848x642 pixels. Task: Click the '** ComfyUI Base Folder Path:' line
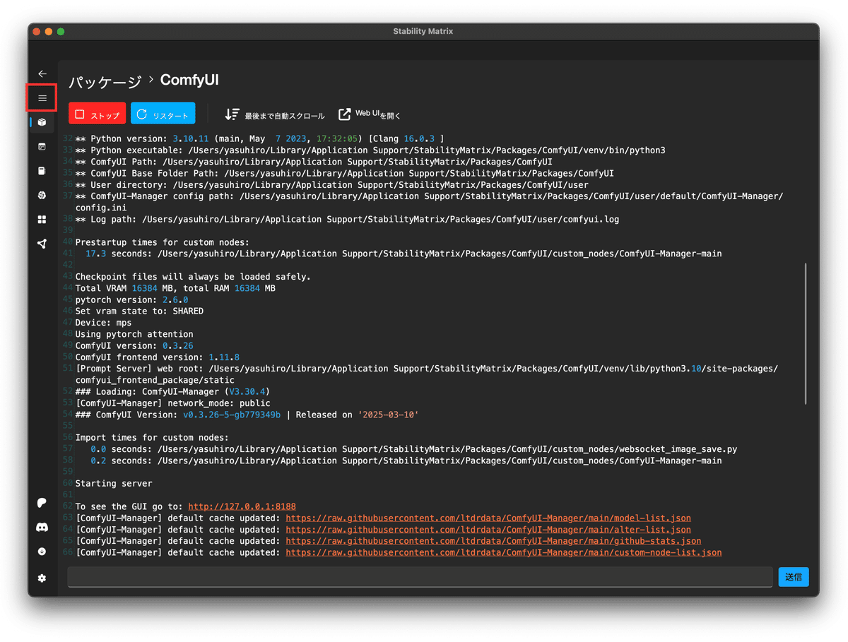click(344, 173)
